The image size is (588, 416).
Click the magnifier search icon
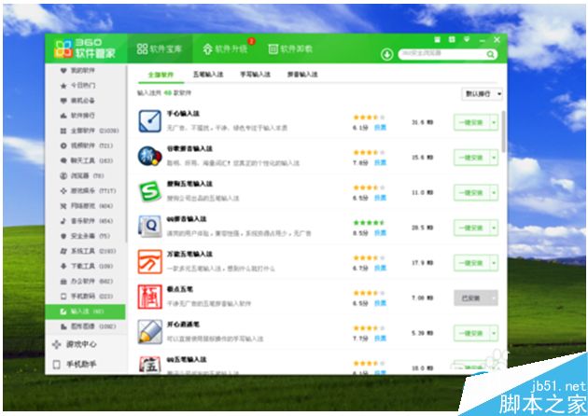pos(490,55)
